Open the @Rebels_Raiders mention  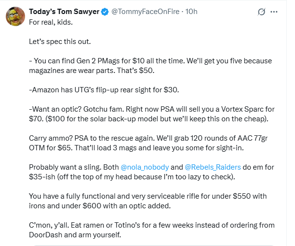click(x=212, y=167)
